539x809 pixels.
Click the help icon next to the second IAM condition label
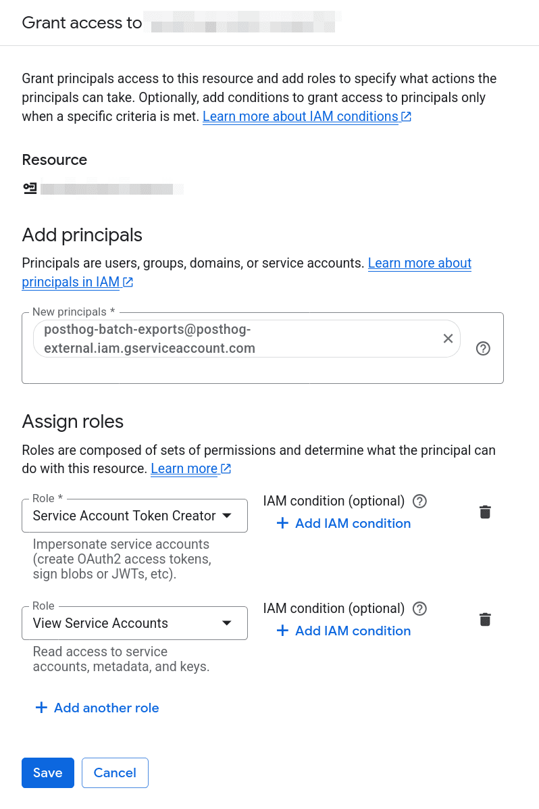click(x=419, y=608)
